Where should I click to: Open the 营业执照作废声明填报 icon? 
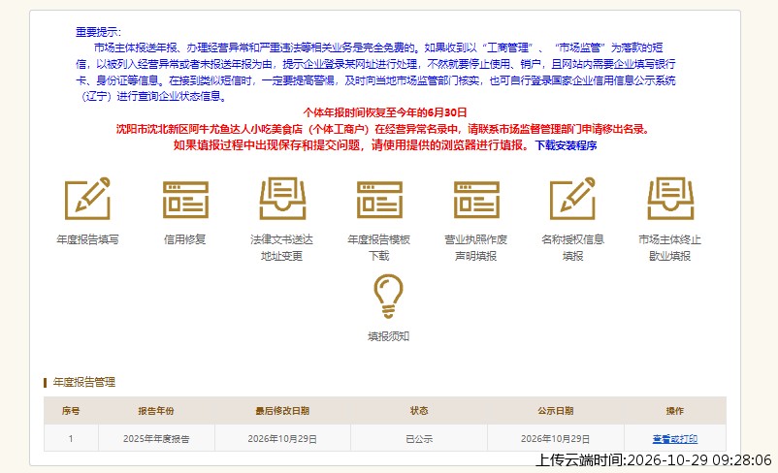[x=476, y=200]
